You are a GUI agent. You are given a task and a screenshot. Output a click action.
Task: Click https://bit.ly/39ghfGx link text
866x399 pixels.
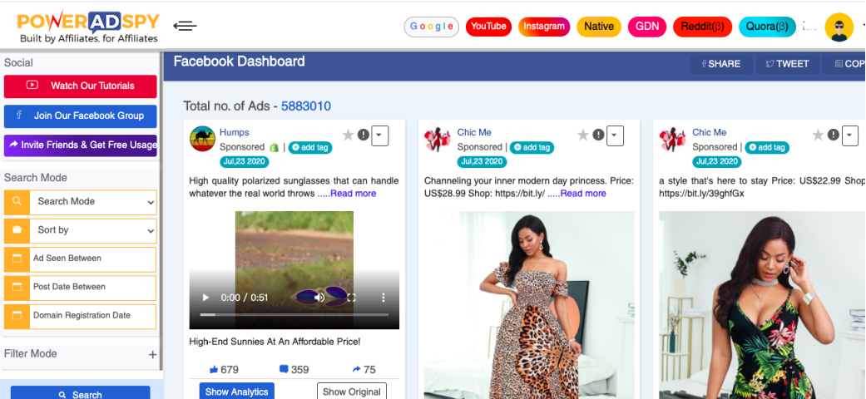click(x=701, y=194)
